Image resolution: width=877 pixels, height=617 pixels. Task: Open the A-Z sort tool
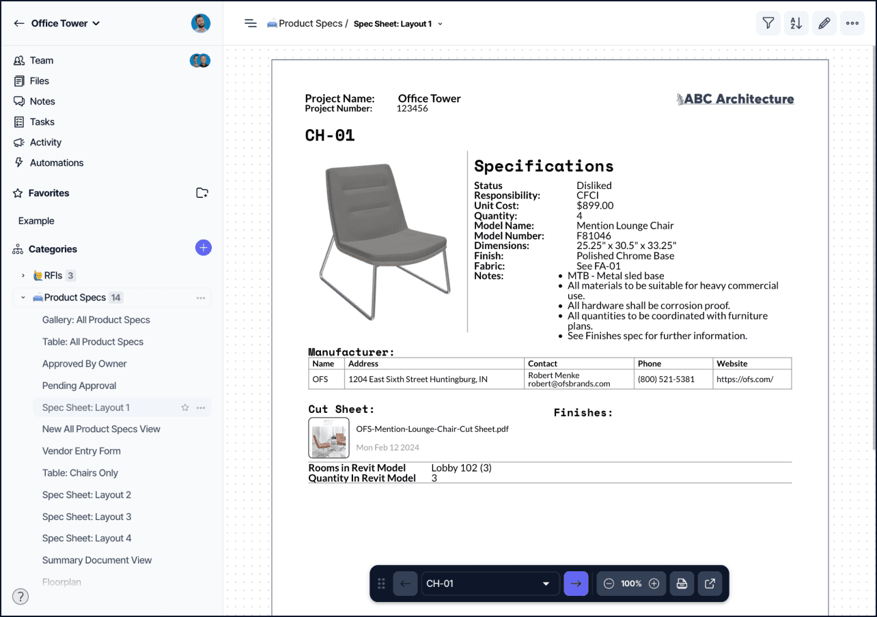796,23
